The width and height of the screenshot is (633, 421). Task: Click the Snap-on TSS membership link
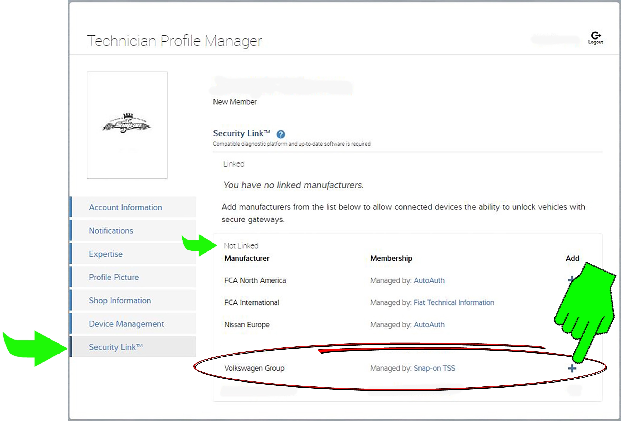pyautogui.click(x=434, y=368)
